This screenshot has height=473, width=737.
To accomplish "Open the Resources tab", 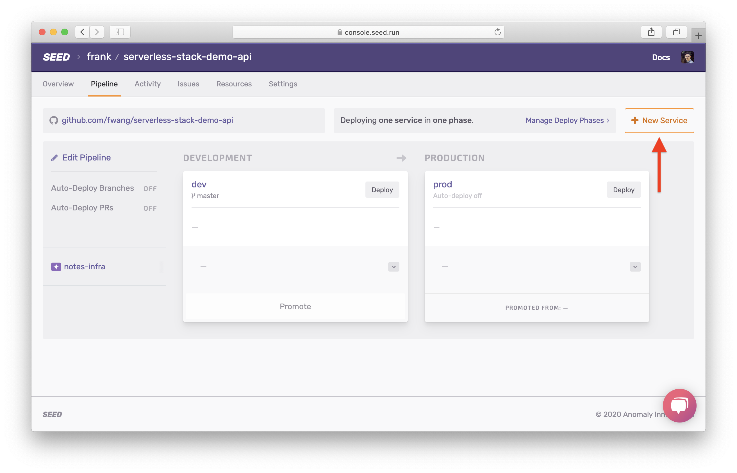I will [234, 84].
